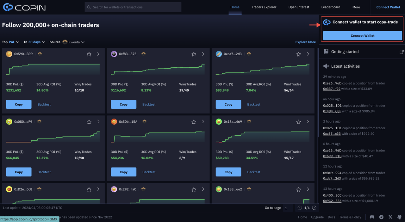
Task: Click the Copin logo in header
Action: pos(24,7)
